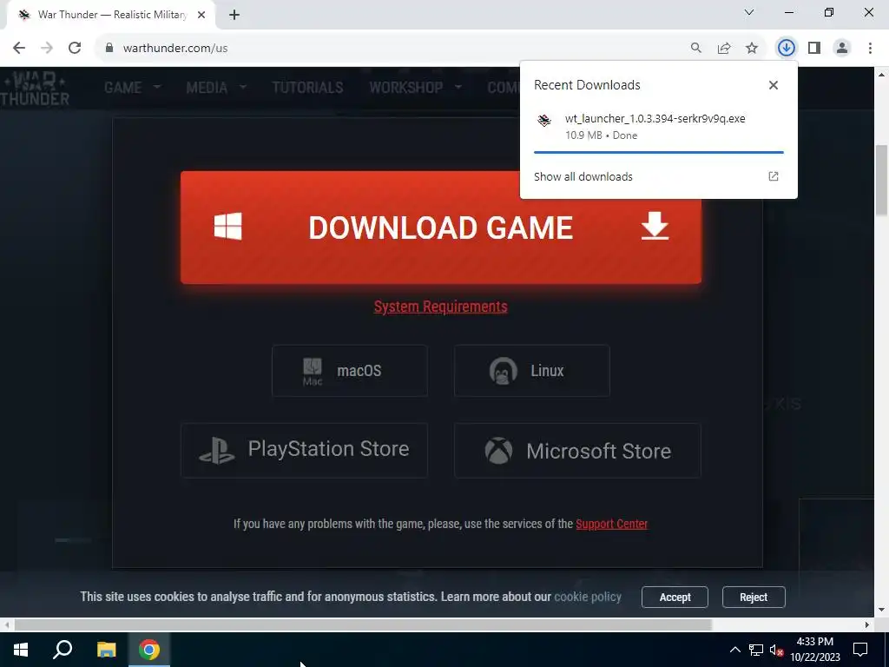
Task: Open a new tab with plus icon
Action: click(234, 15)
